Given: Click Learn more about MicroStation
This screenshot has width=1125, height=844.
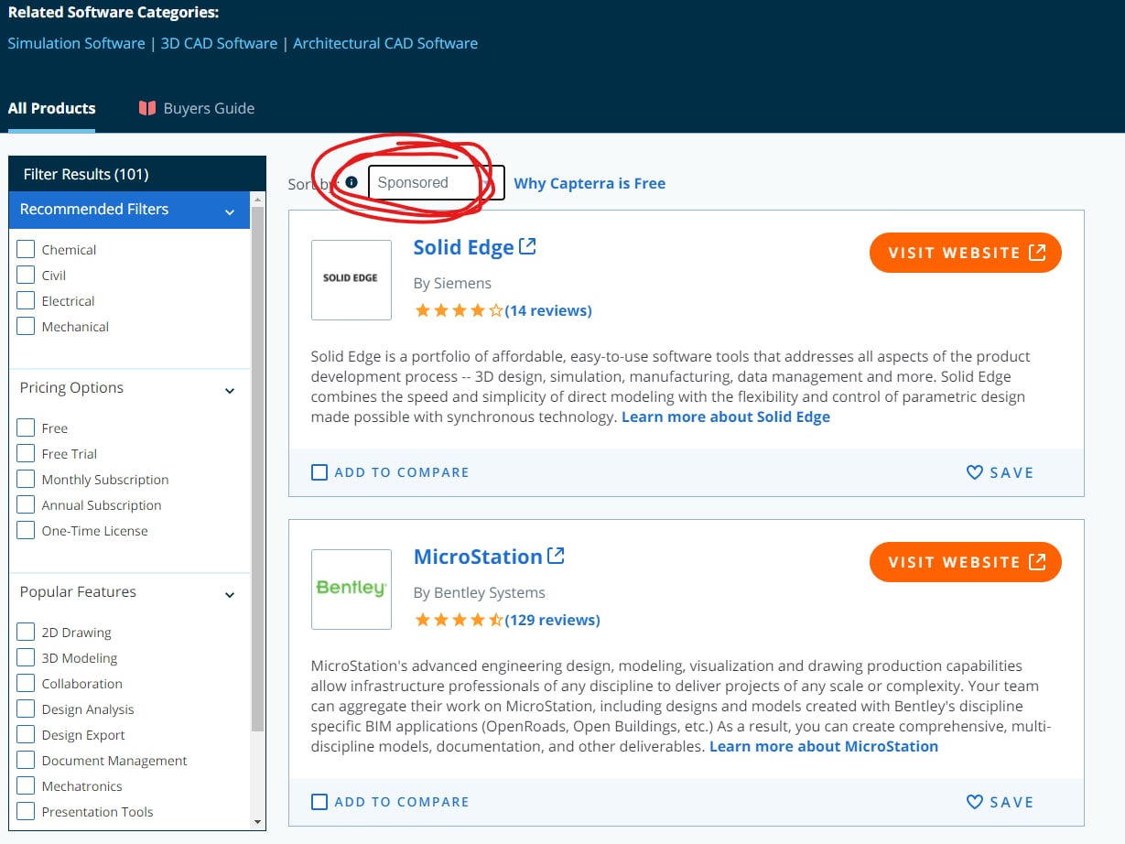Looking at the screenshot, I should click(x=824, y=746).
